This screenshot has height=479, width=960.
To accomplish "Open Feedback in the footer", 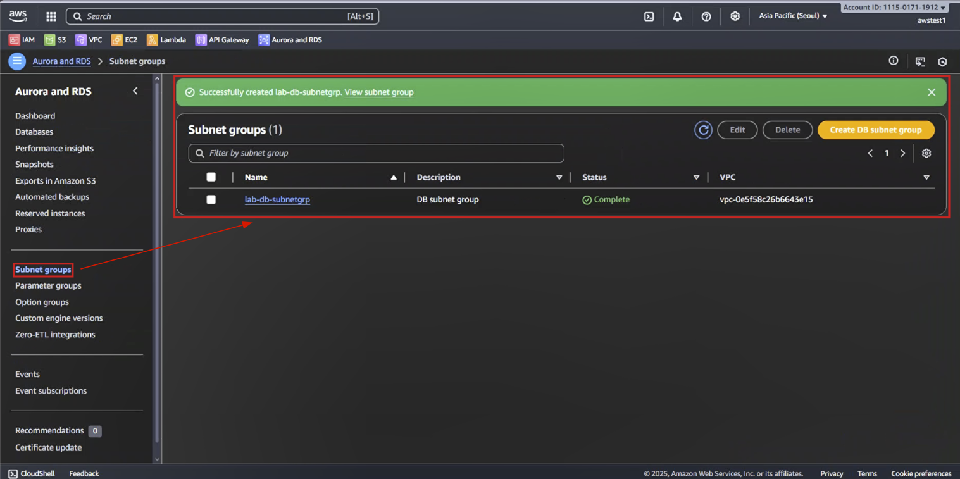I will tap(84, 473).
